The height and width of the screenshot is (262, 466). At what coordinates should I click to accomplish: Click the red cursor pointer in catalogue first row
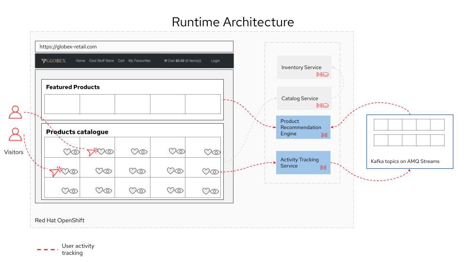92,152
